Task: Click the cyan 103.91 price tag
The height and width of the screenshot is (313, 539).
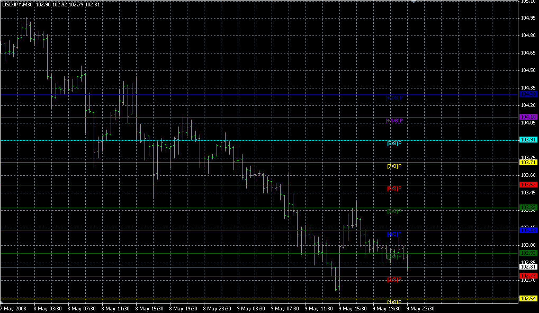Action: [528, 140]
